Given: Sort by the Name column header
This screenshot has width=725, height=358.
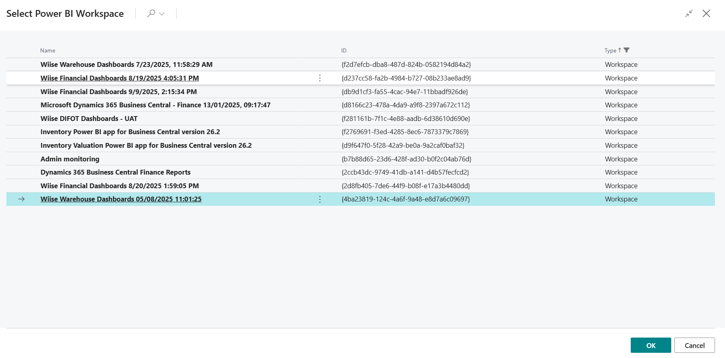Looking at the screenshot, I should coord(48,50).
